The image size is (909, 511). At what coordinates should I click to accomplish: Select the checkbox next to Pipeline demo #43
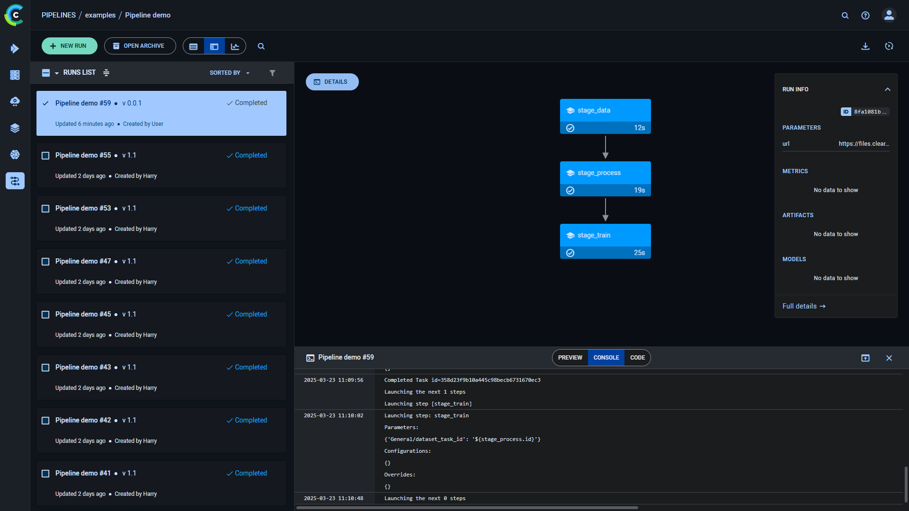click(45, 367)
